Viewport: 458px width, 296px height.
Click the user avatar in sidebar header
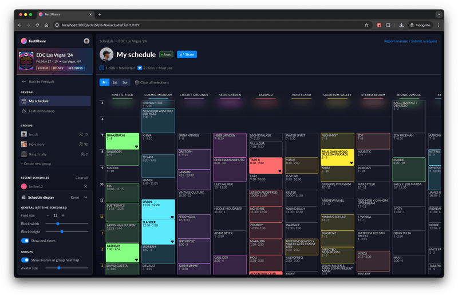[86, 41]
